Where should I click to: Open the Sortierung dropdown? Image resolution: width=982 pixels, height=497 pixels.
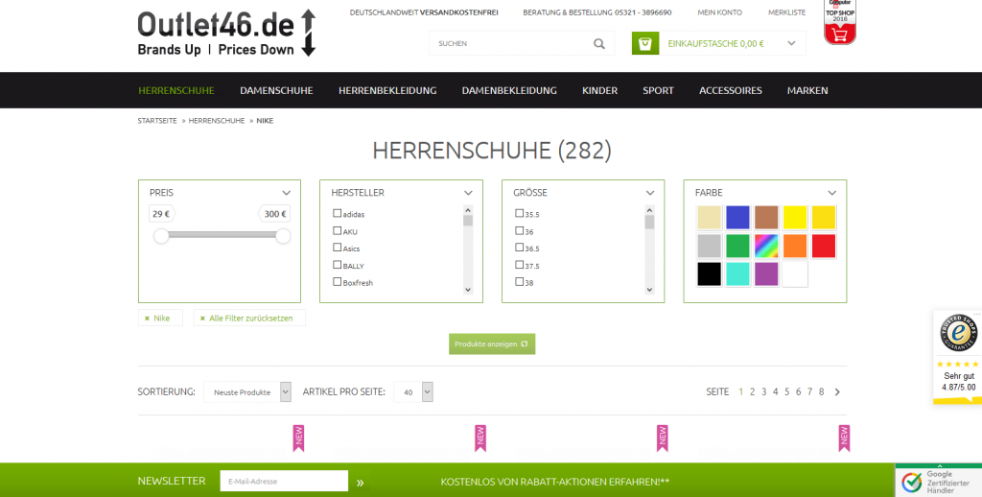click(x=247, y=391)
